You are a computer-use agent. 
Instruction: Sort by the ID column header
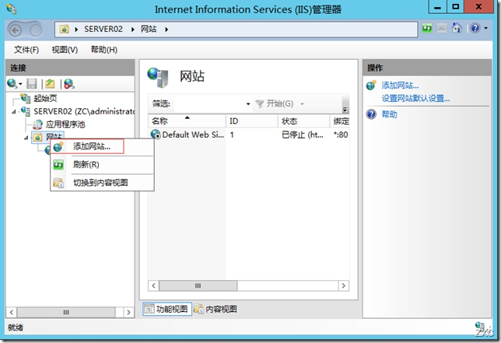[252, 121]
